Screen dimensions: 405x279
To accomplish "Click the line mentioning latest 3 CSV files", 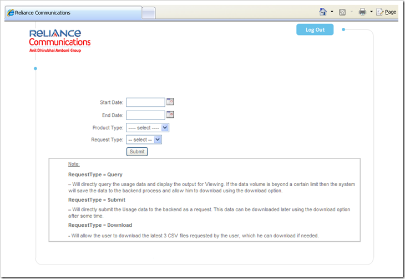I will click(x=194, y=236).
